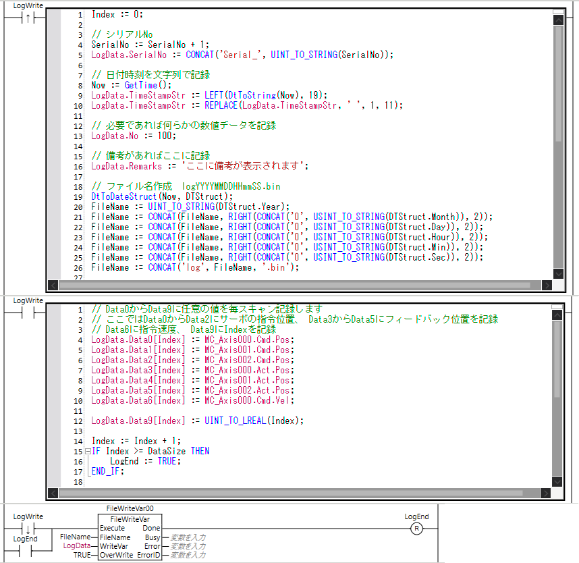Click line 13 LogData.No := 100 in first editor

[123, 136]
